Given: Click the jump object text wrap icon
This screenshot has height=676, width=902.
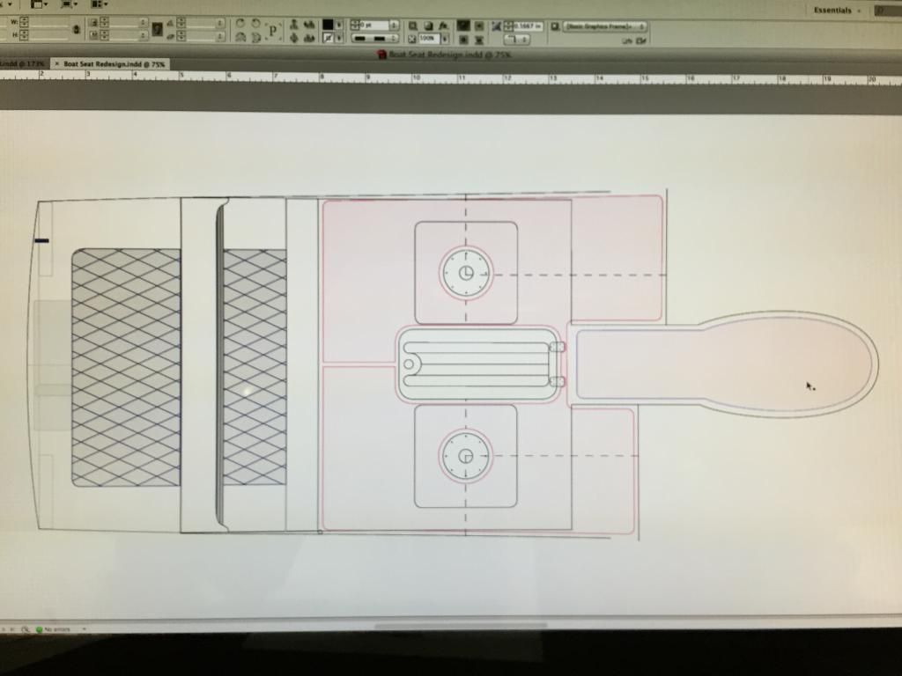Looking at the screenshot, I should click(x=478, y=40).
